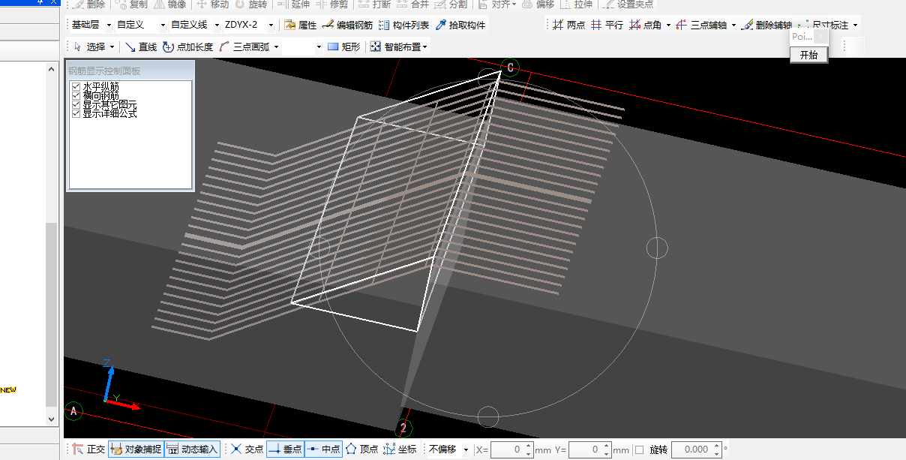Viewport: 906px width, 460px height.
Task: Open the 基础层 floor dropdown
Action: coord(109,25)
